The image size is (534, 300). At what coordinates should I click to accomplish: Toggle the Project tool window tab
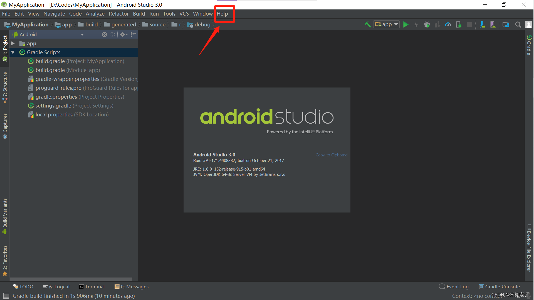click(5, 47)
